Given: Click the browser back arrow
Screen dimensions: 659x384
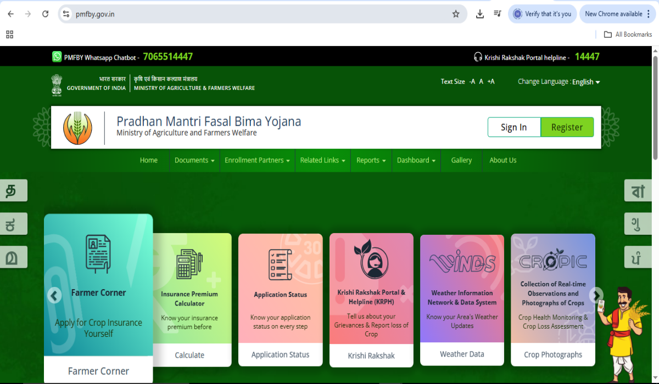Looking at the screenshot, I should [x=10, y=14].
